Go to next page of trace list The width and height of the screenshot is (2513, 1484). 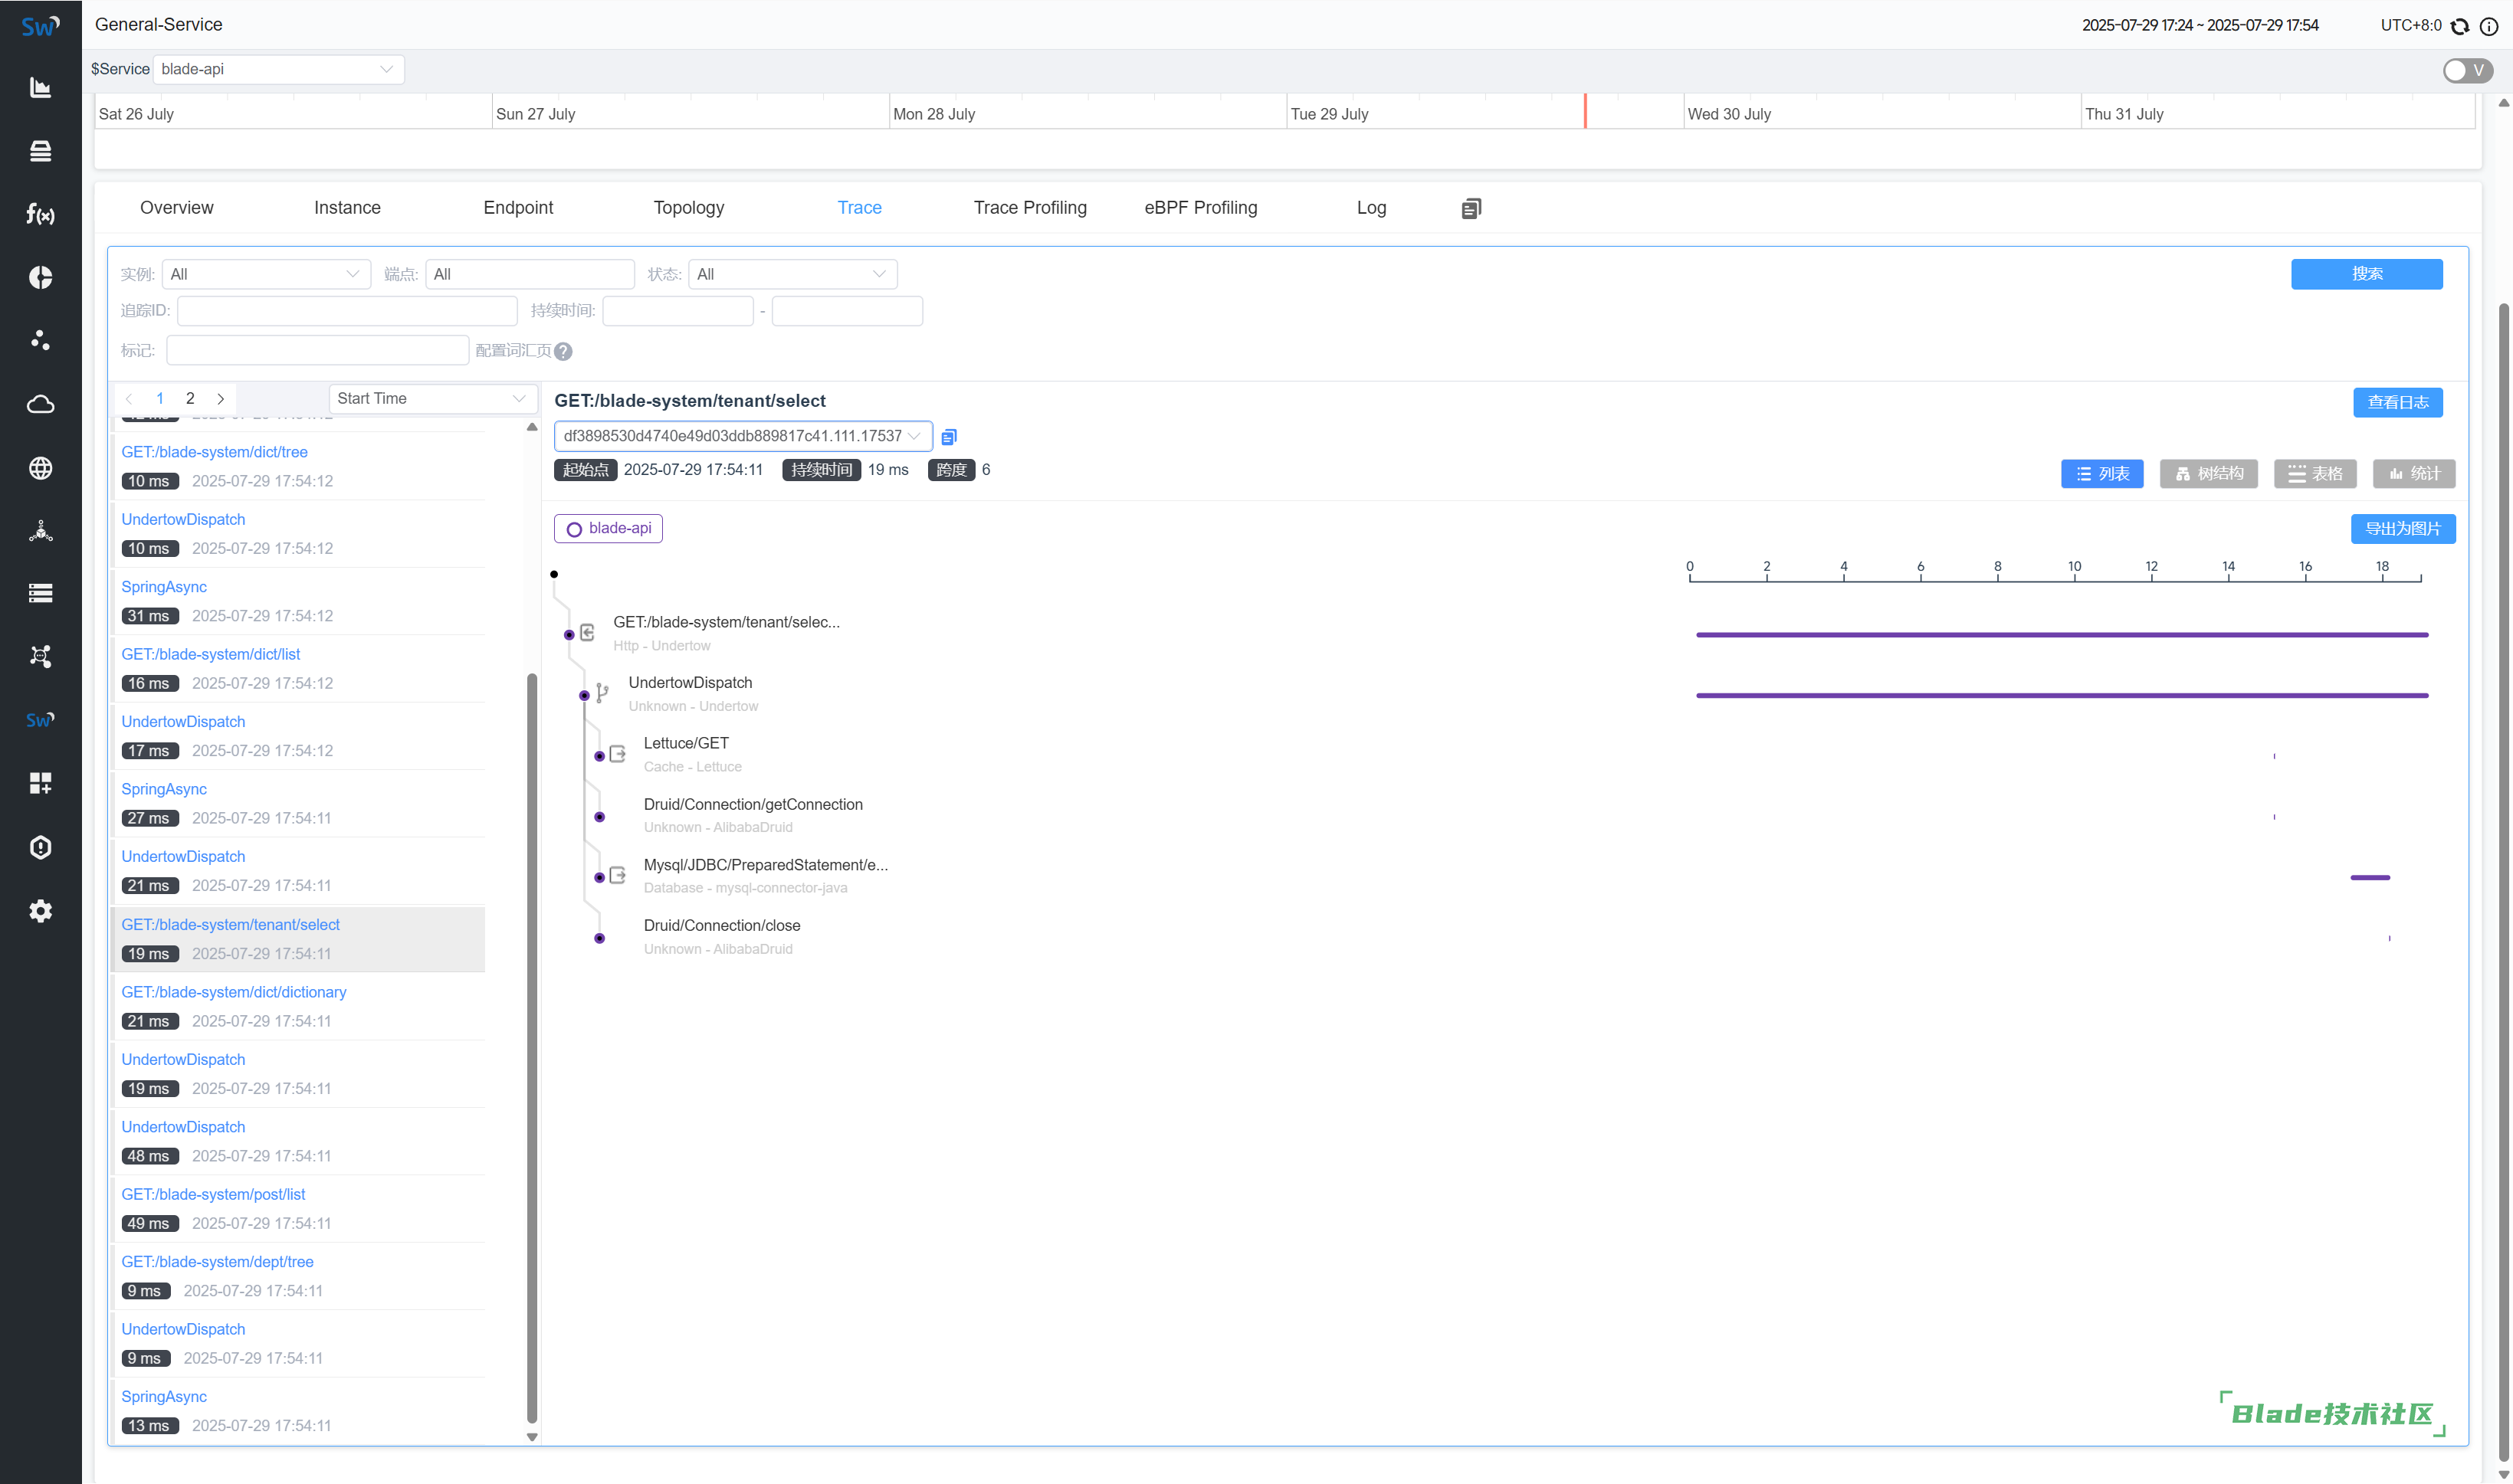coord(221,398)
